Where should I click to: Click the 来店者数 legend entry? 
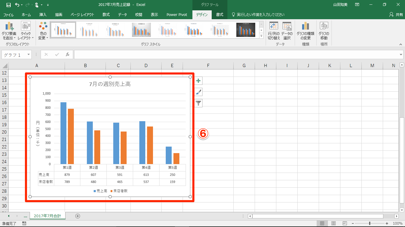119,191
